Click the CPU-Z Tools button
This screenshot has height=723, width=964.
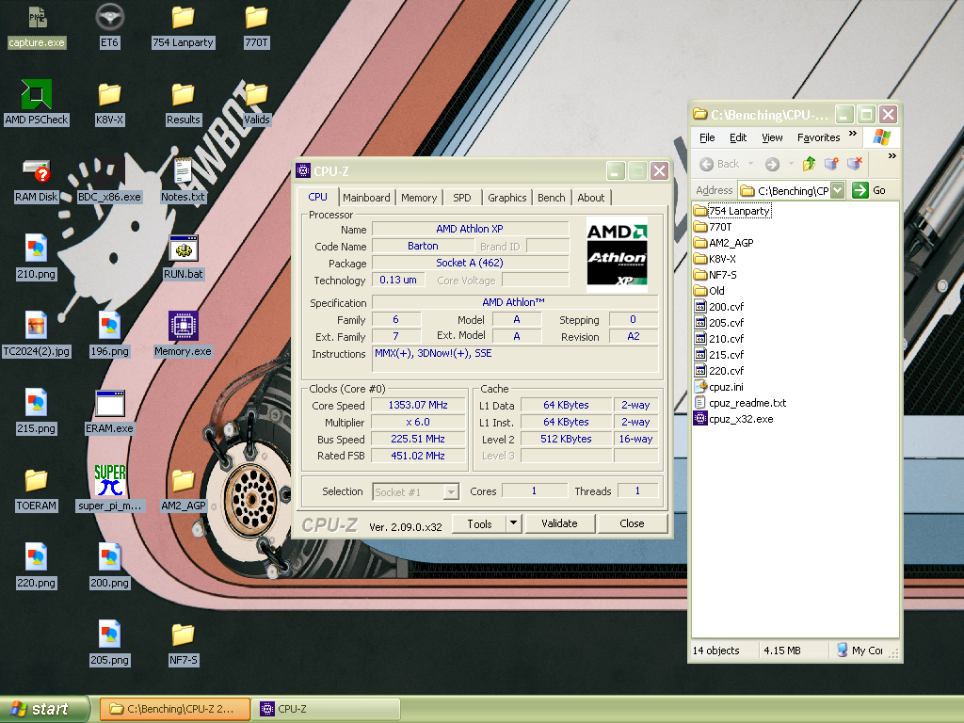pyautogui.click(x=479, y=523)
